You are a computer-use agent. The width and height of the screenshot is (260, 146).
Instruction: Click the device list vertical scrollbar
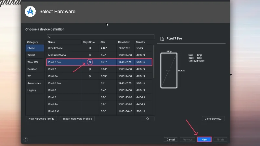(153, 62)
